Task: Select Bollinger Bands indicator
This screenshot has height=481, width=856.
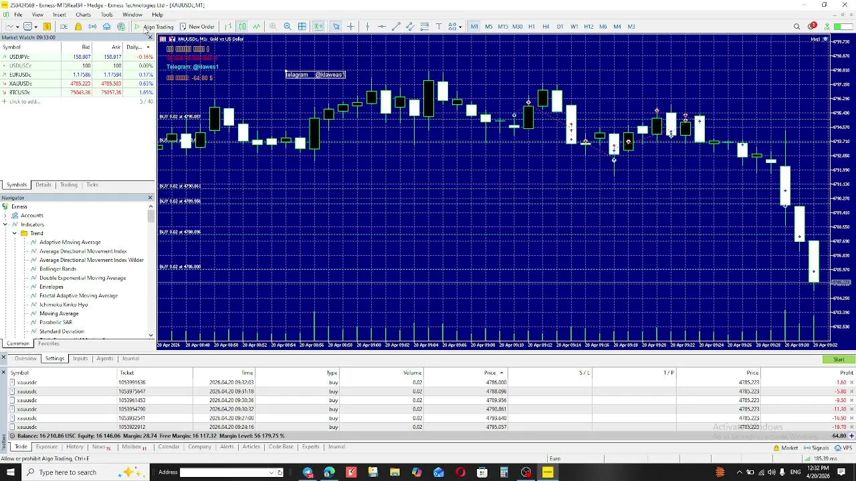Action: pyautogui.click(x=58, y=269)
